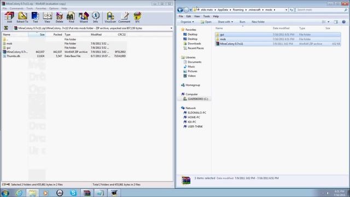Open Explorer address bar history dropdown
The width and height of the screenshot is (350, 197).
click(x=286, y=10)
